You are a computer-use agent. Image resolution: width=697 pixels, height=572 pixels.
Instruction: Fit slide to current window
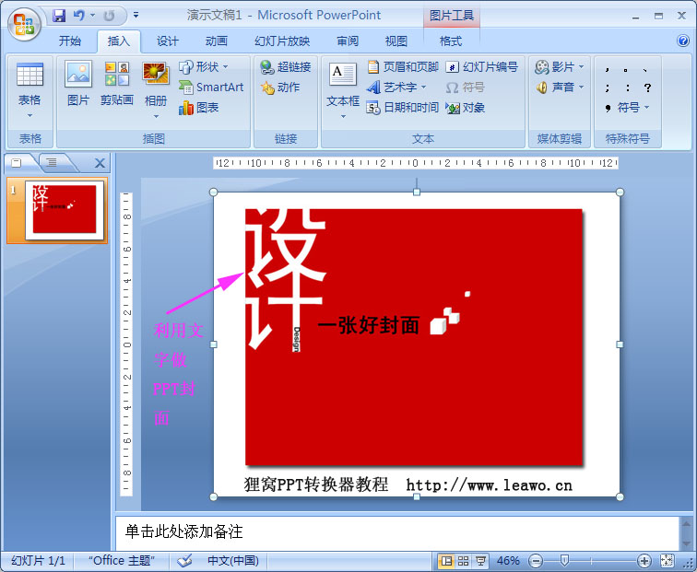click(667, 561)
